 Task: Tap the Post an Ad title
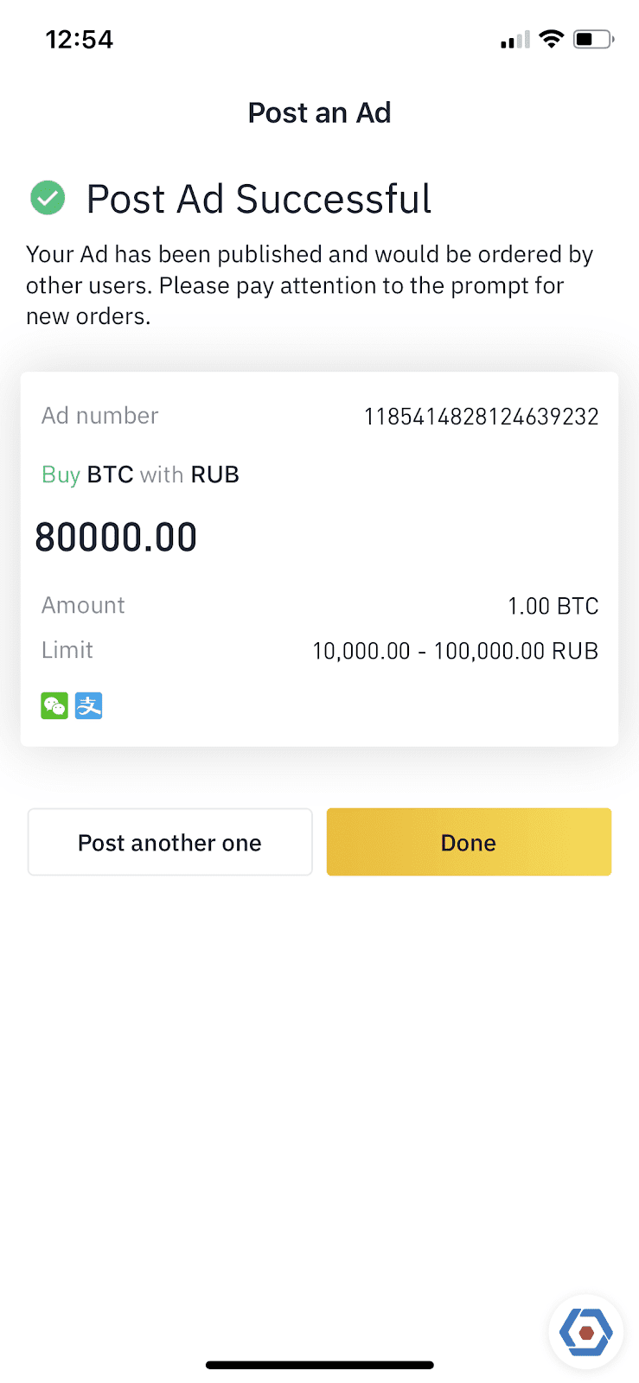click(320, 112)
